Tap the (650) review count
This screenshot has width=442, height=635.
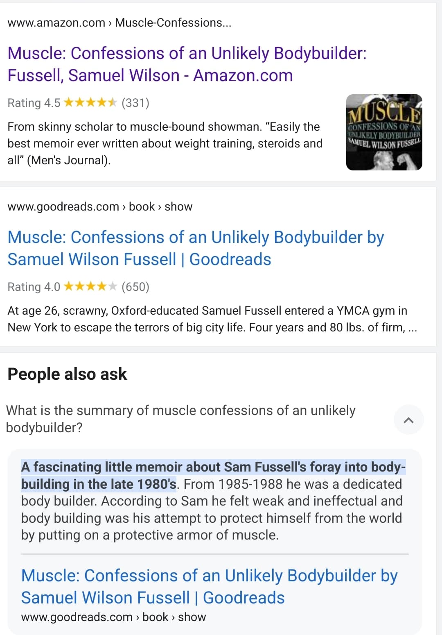tap(135, 286)
